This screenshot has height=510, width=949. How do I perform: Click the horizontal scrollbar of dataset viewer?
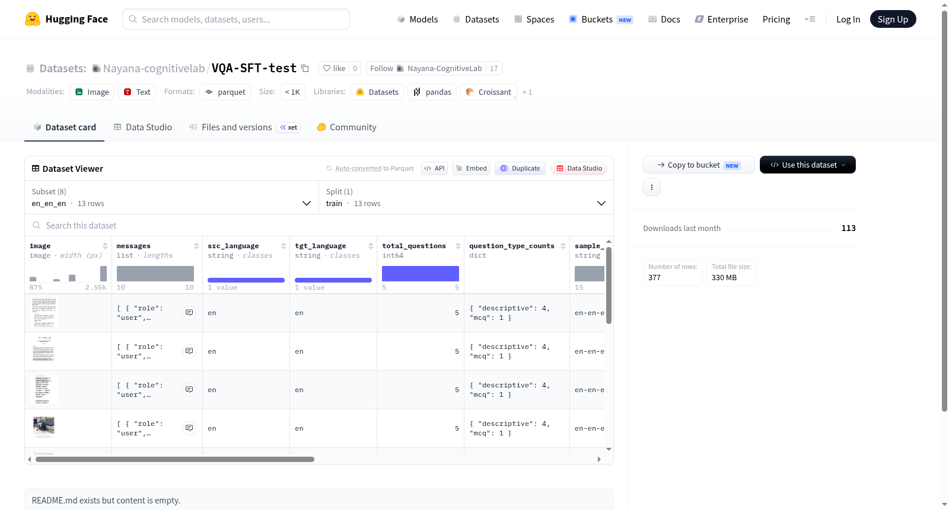click(175, 459)
